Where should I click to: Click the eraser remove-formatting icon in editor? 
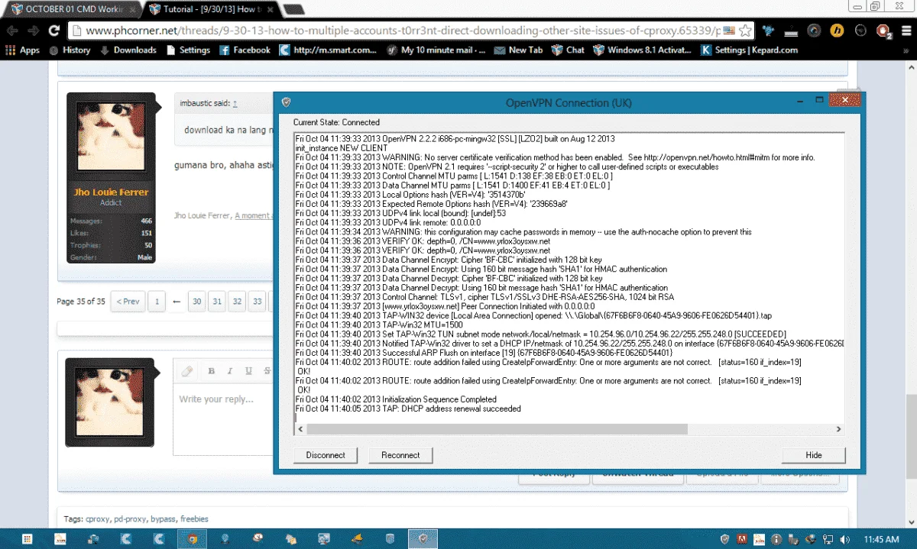pos(186,371)
